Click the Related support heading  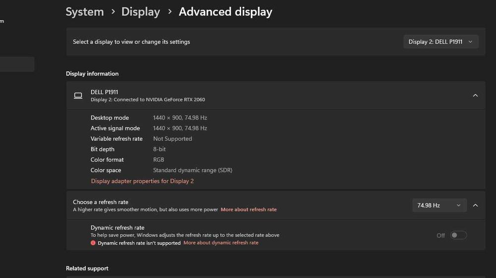point(87,268)
